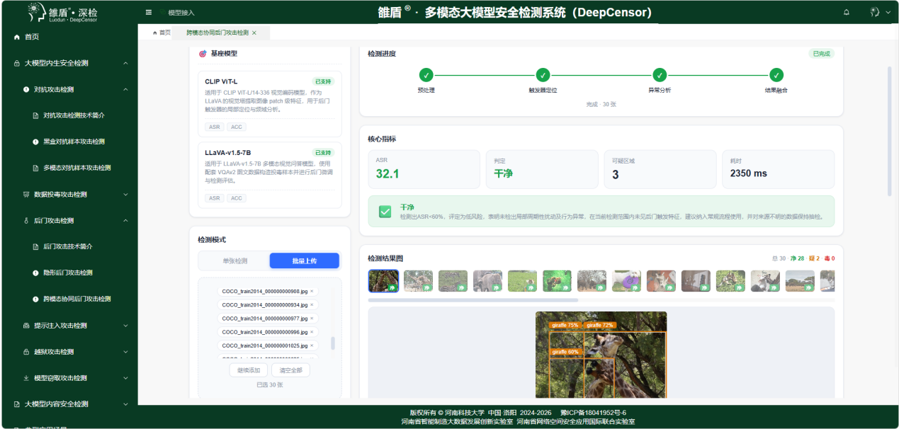Open the notification bell

coord(846,12)
